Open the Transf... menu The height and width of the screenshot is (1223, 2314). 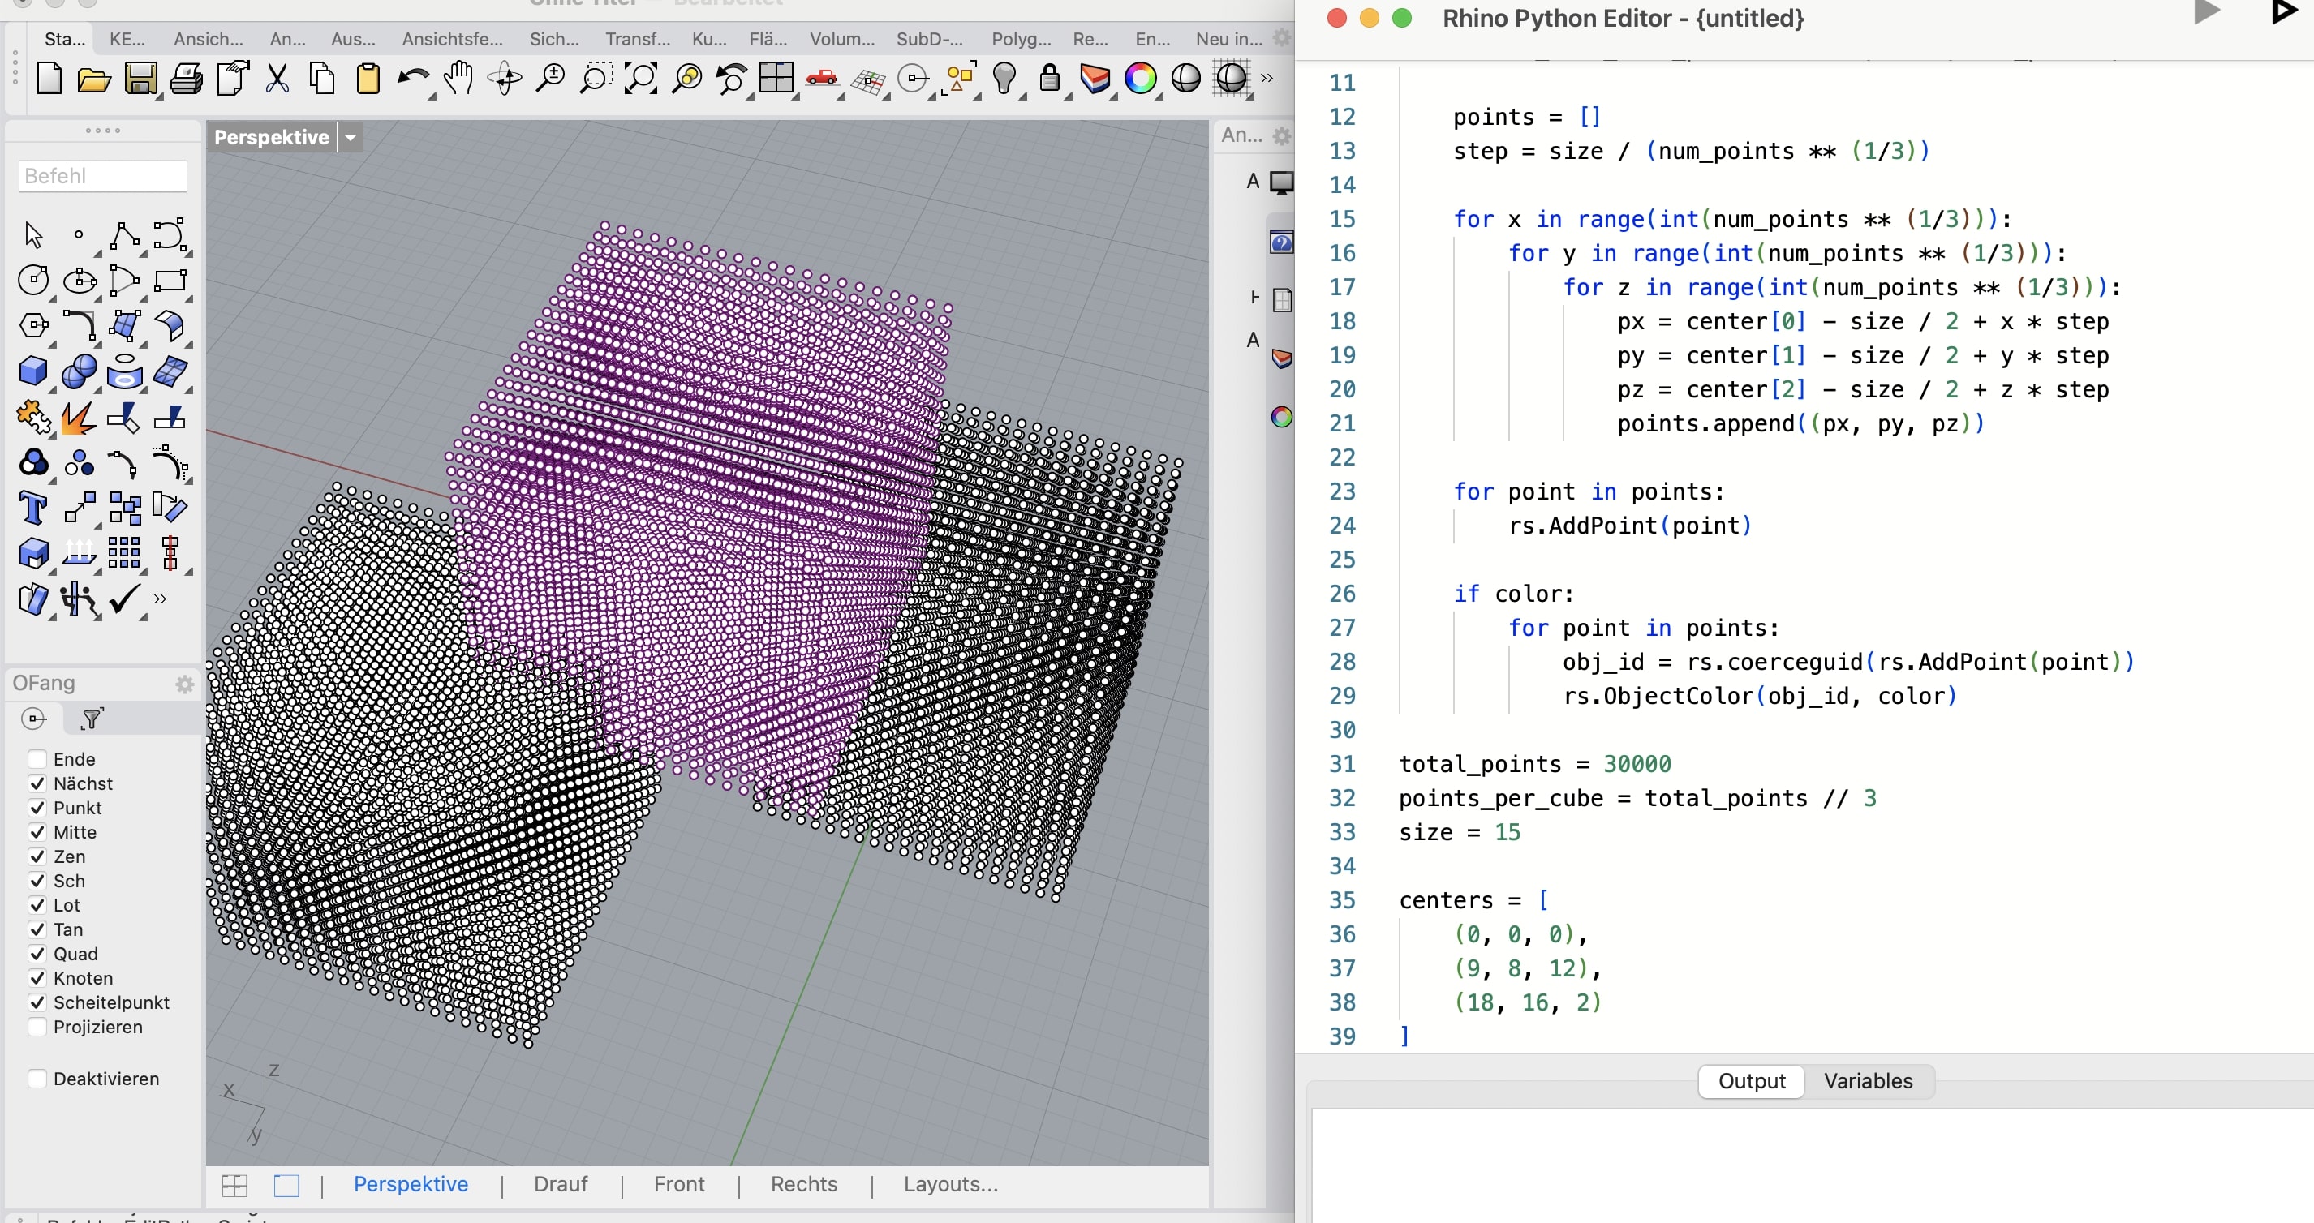point(637,40)
